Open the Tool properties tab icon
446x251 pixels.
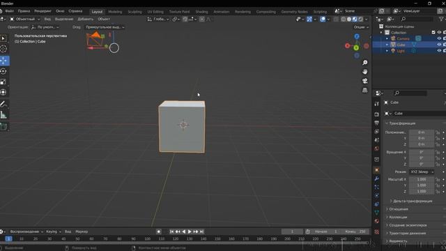[376, 104]
